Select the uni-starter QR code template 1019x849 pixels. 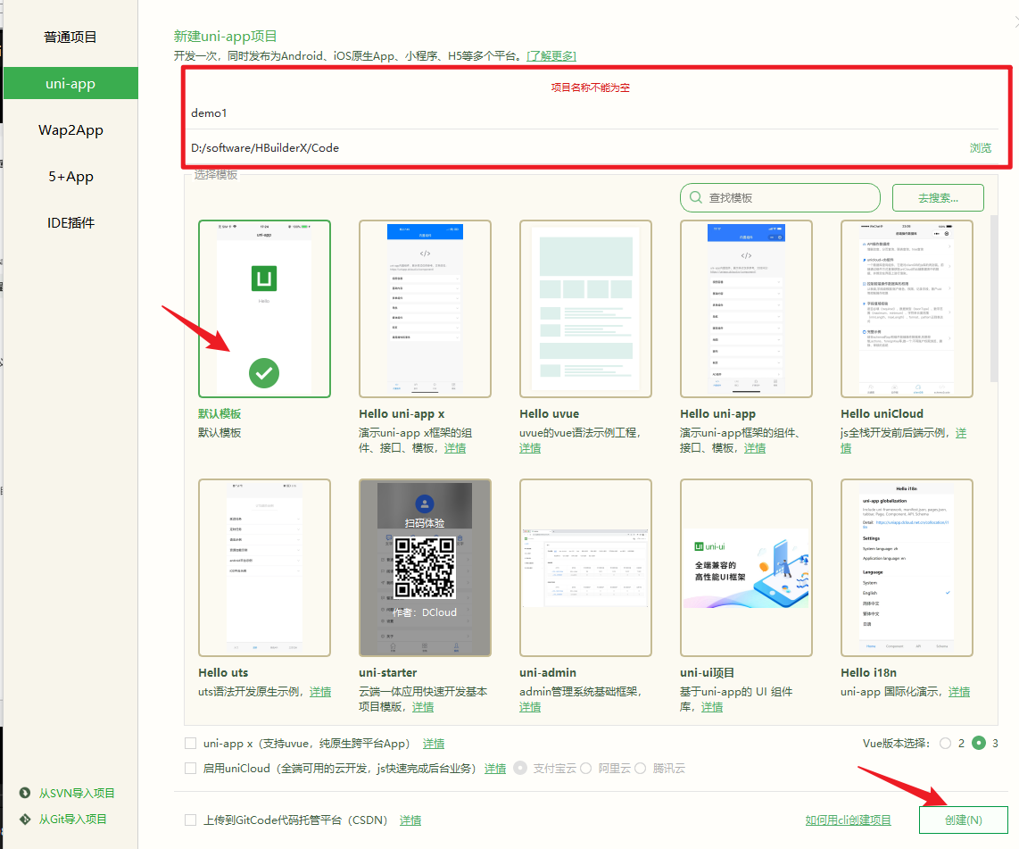pyautogui.click(x=425, y=568)
